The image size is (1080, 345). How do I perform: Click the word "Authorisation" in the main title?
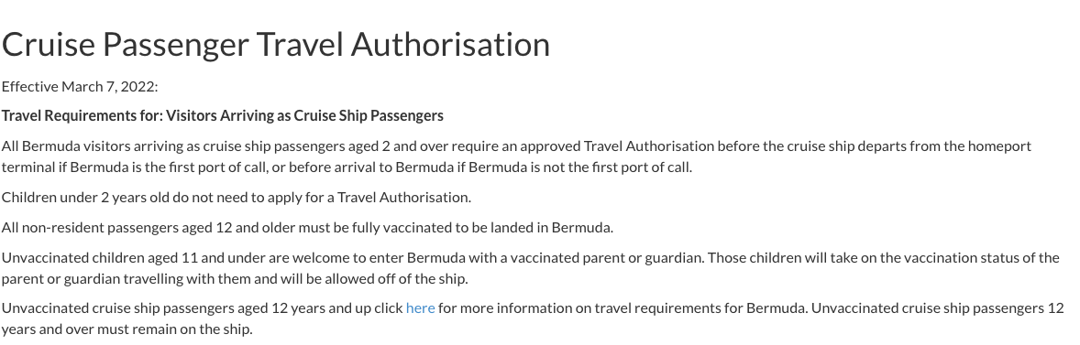click(450, 44)
